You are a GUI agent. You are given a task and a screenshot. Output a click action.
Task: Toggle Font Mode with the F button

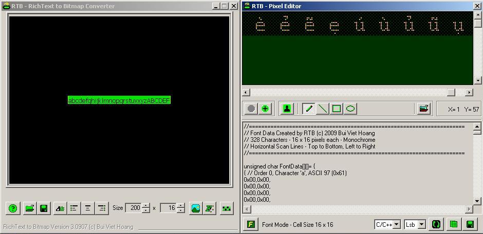[251, 224]
